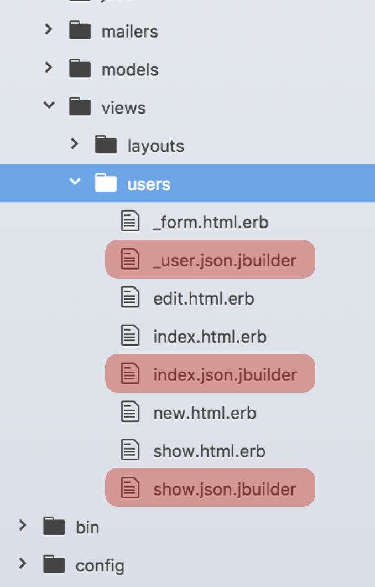Expand the layouts folder arrow
375x587 pixels.
coord(75,145)
